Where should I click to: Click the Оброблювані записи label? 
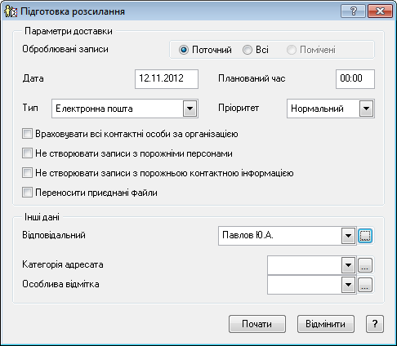65,49
